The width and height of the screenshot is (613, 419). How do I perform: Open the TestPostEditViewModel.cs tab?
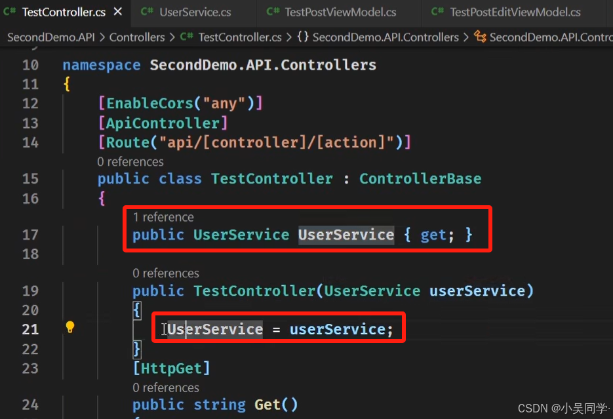pos(515,12)
